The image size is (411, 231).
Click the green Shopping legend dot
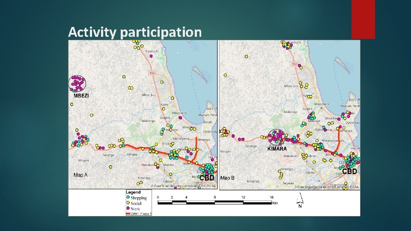coord(128,197)
